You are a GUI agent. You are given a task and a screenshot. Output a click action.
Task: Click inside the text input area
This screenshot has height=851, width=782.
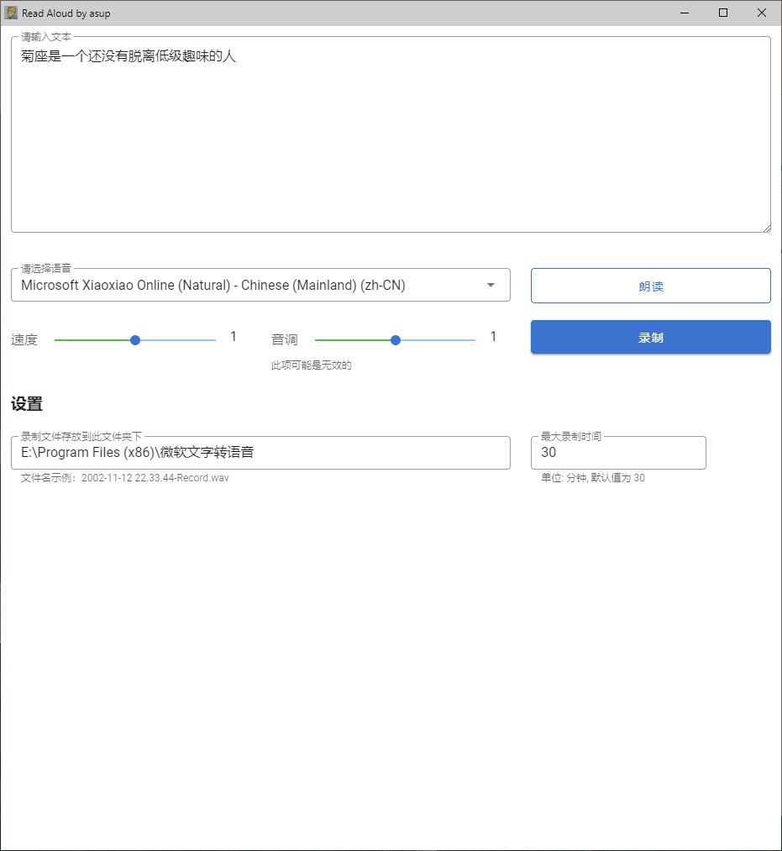coord(391,134)
